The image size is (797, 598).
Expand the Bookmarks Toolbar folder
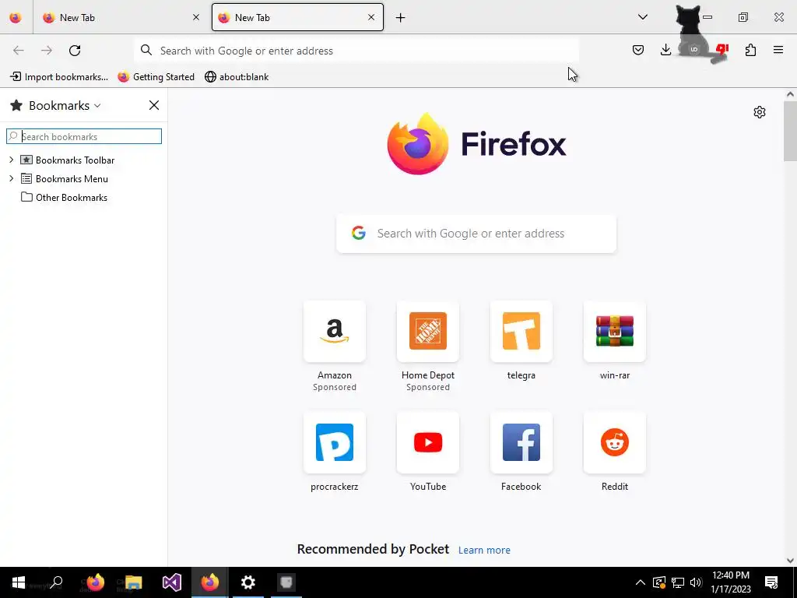[11, 160]
